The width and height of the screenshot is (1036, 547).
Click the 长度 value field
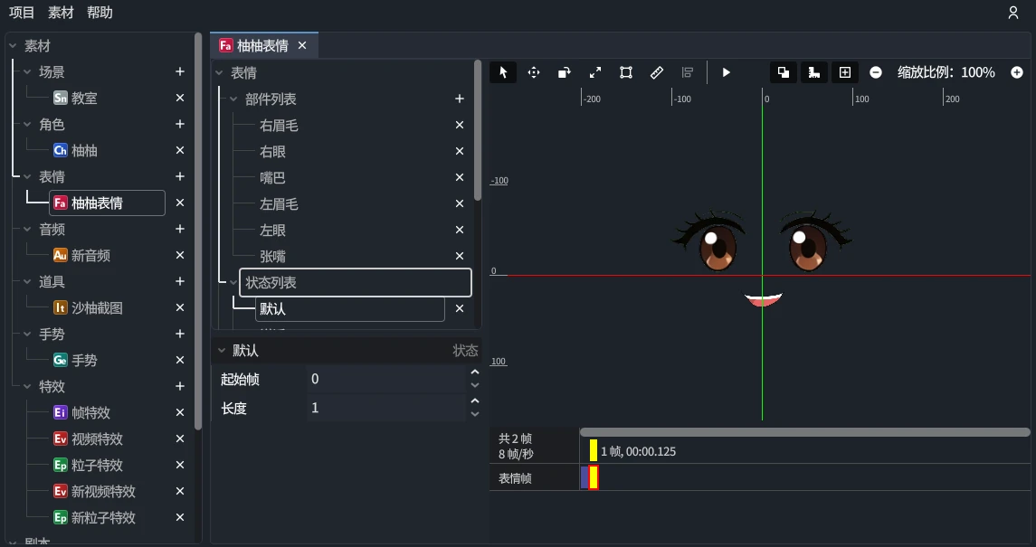(386, 408)
